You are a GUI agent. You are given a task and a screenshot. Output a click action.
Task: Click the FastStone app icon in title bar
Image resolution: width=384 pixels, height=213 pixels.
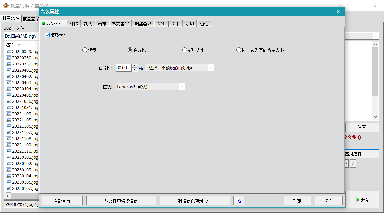tap(6, 6)
